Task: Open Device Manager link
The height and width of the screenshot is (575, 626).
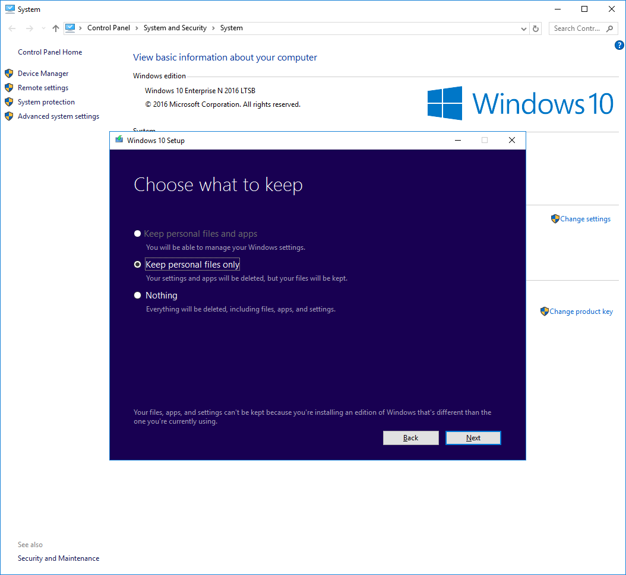Action: coord(43,74)
